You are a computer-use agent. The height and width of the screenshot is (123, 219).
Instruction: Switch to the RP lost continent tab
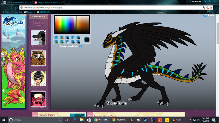coord(16,2)
